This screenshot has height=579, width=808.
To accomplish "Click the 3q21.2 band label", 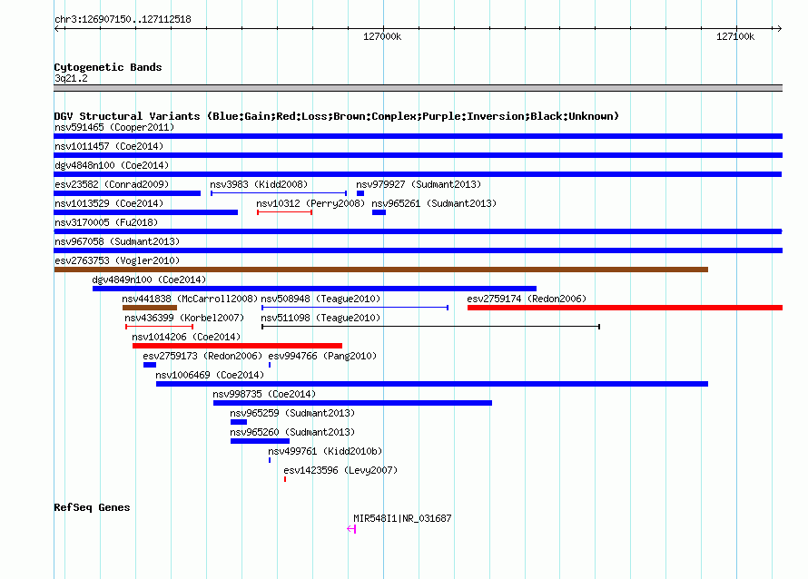I will 71,78.
